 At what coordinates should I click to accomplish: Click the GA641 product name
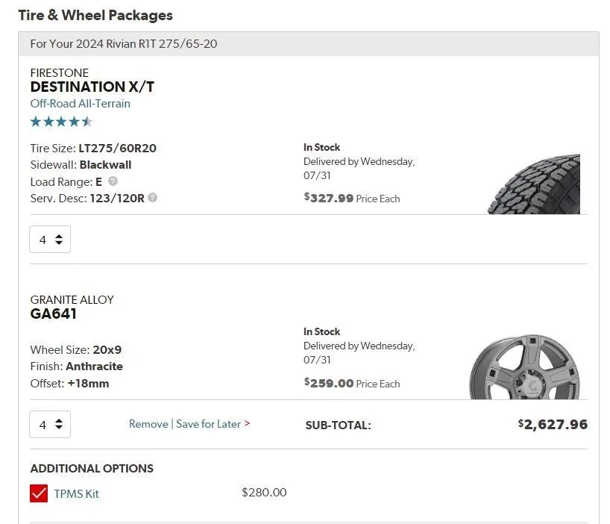pyautogui.click(x=53, y=314)
